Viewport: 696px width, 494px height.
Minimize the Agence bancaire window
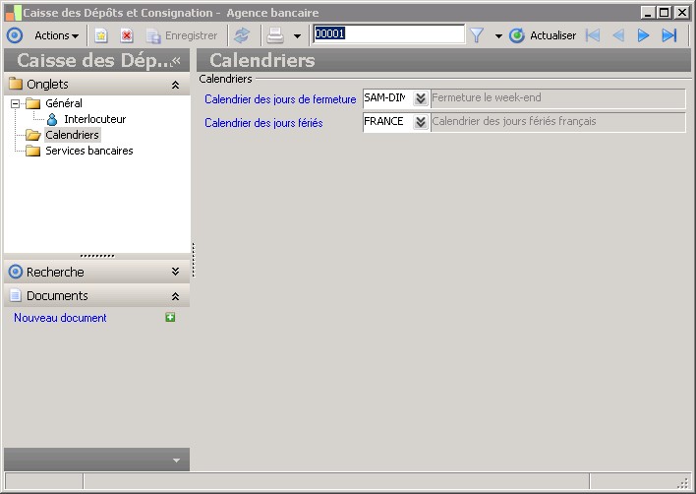pos(648,13)
